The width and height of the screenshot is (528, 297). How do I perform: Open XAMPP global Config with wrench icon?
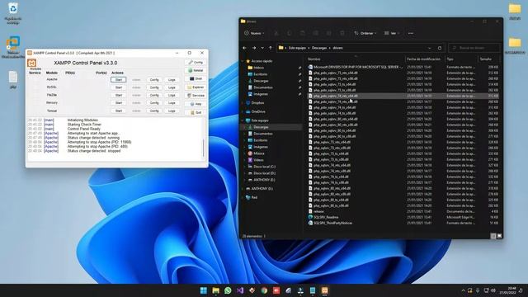[x=196, y=63]
